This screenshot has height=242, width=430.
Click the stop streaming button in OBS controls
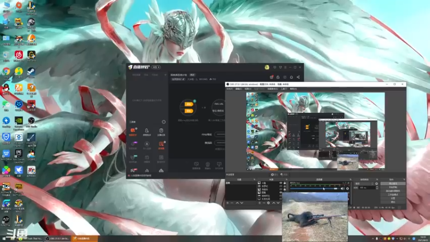click(x=393, y=183)
